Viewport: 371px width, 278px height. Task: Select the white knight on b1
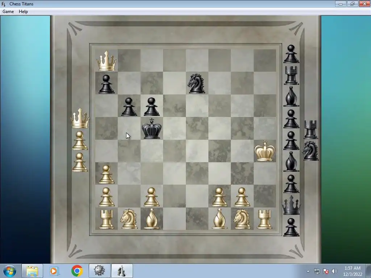pos(129,219)
